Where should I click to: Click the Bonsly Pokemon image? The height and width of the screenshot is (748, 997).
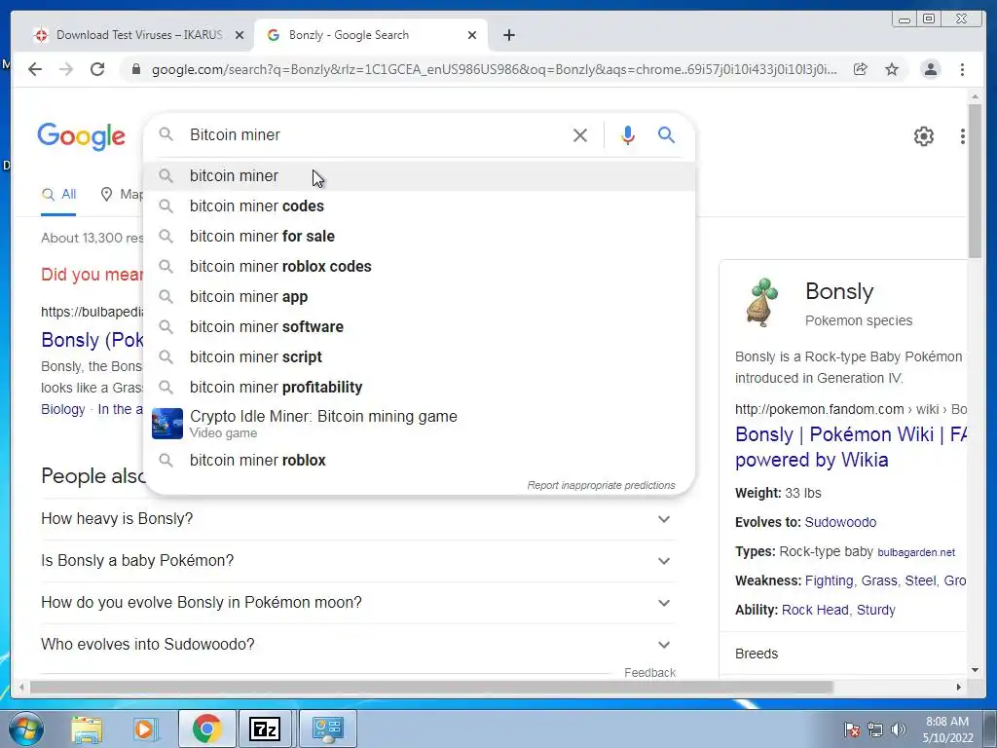tap(762, 302)
